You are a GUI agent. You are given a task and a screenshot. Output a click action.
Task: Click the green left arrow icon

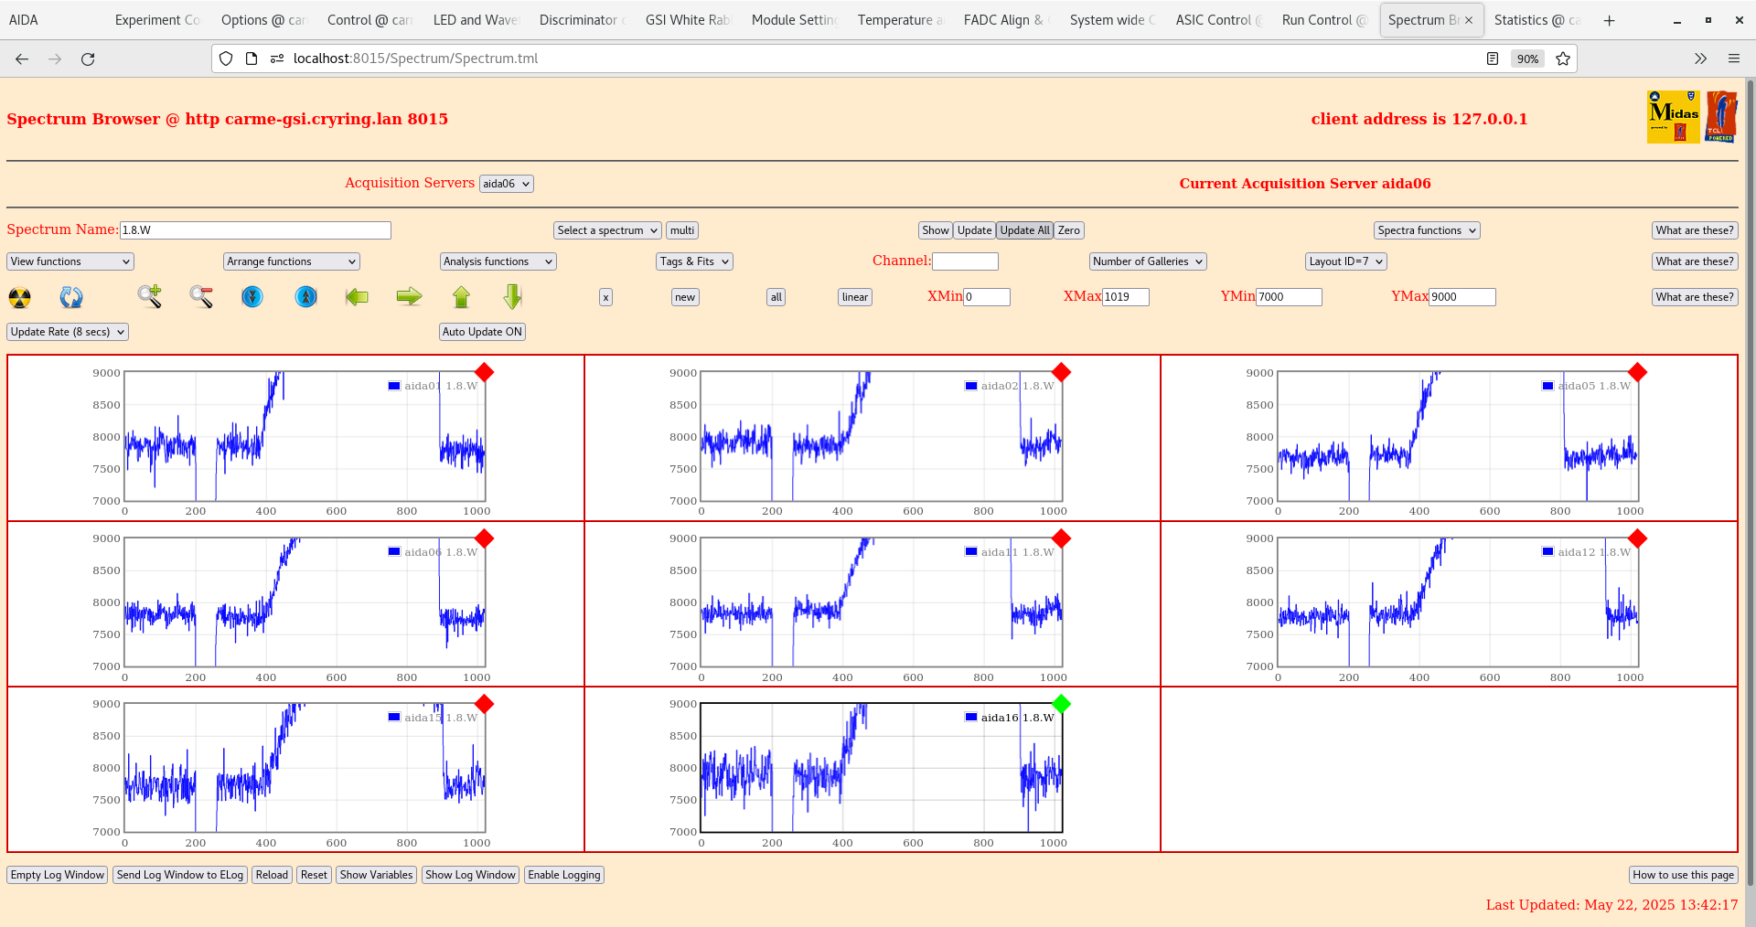357,296
